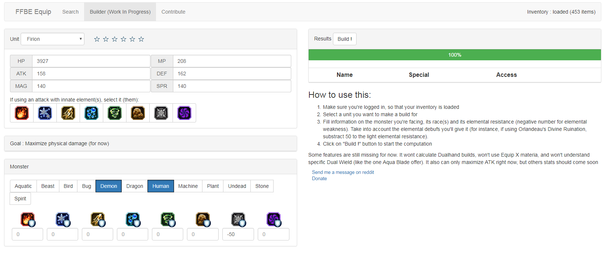Open the Contribute tab

click(x=173, y=12)
